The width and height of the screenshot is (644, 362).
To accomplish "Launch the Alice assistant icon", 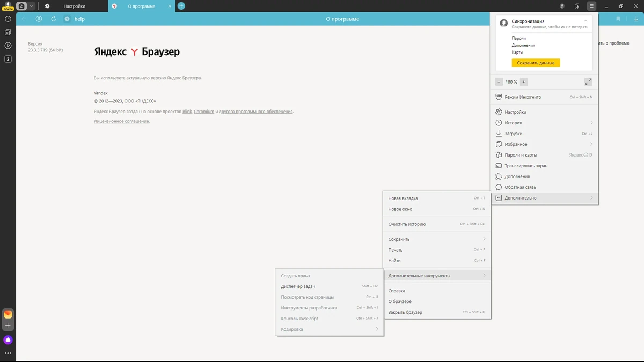I will [8, 340].
